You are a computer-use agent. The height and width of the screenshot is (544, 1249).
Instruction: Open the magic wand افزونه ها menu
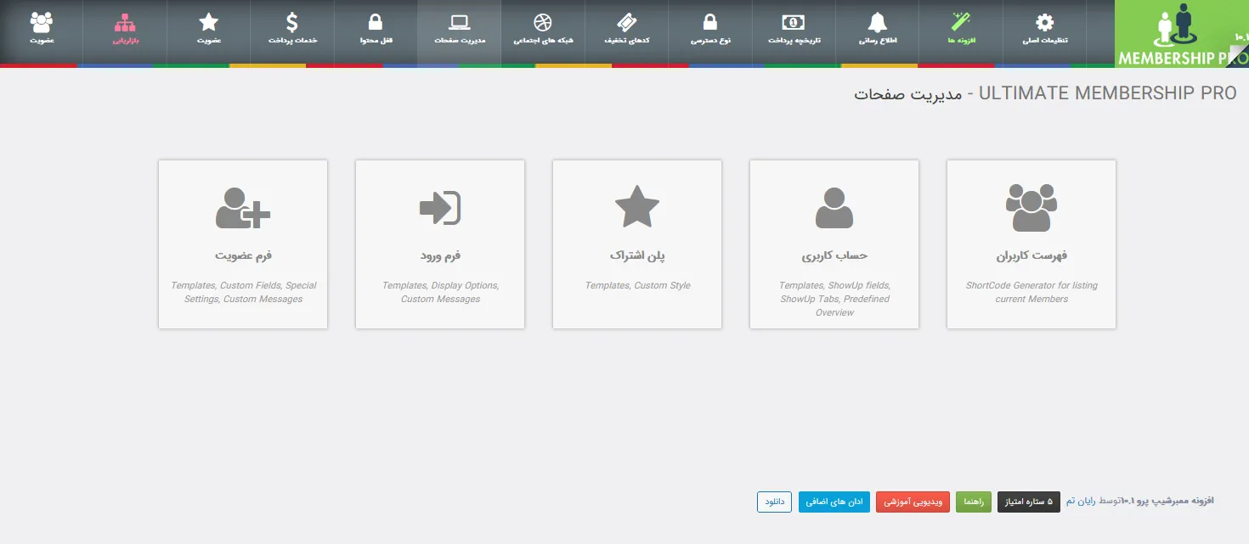pyautogui.click(x=961, y=31)
